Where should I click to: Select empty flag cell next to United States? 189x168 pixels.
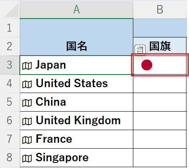pyautogui.click(x=160, y=84)
